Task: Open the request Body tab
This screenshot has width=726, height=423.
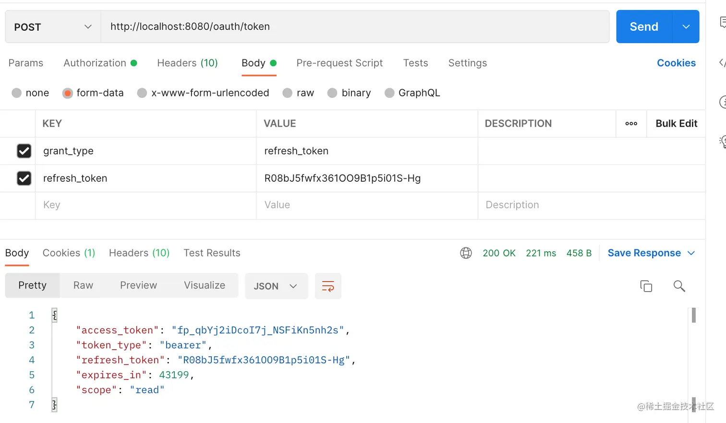Action: [259, 63]
